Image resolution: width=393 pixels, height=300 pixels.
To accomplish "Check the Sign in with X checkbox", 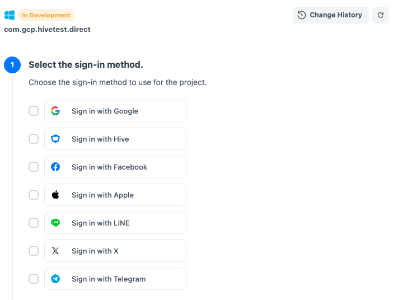I will click(x=34, y=251).
